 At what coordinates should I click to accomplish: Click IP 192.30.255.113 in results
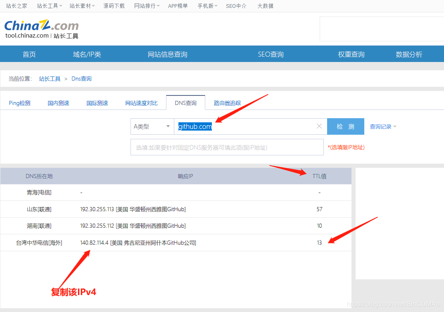click(97, 209)
